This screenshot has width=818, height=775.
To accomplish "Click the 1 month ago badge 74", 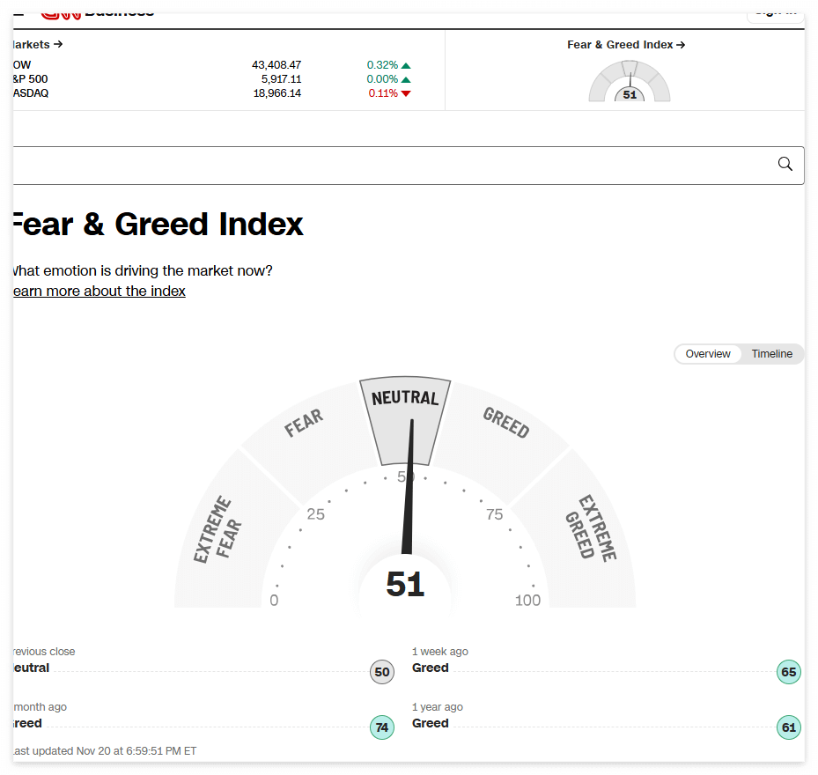I will click(382, 727).
